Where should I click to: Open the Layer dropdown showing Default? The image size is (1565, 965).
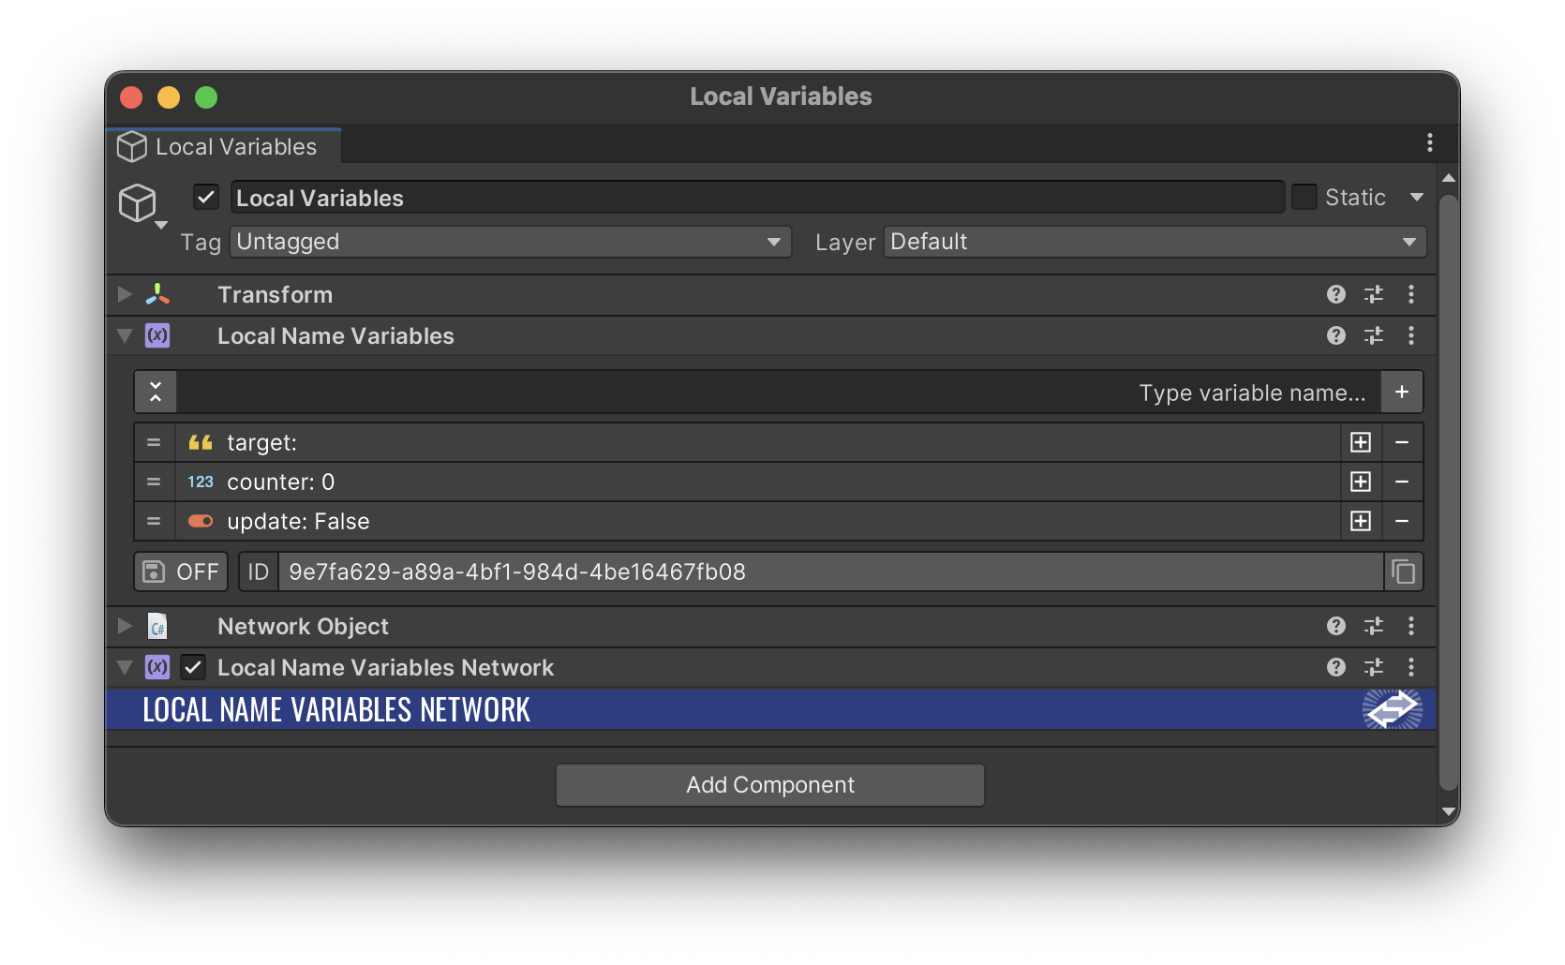tap(1155, 242)
